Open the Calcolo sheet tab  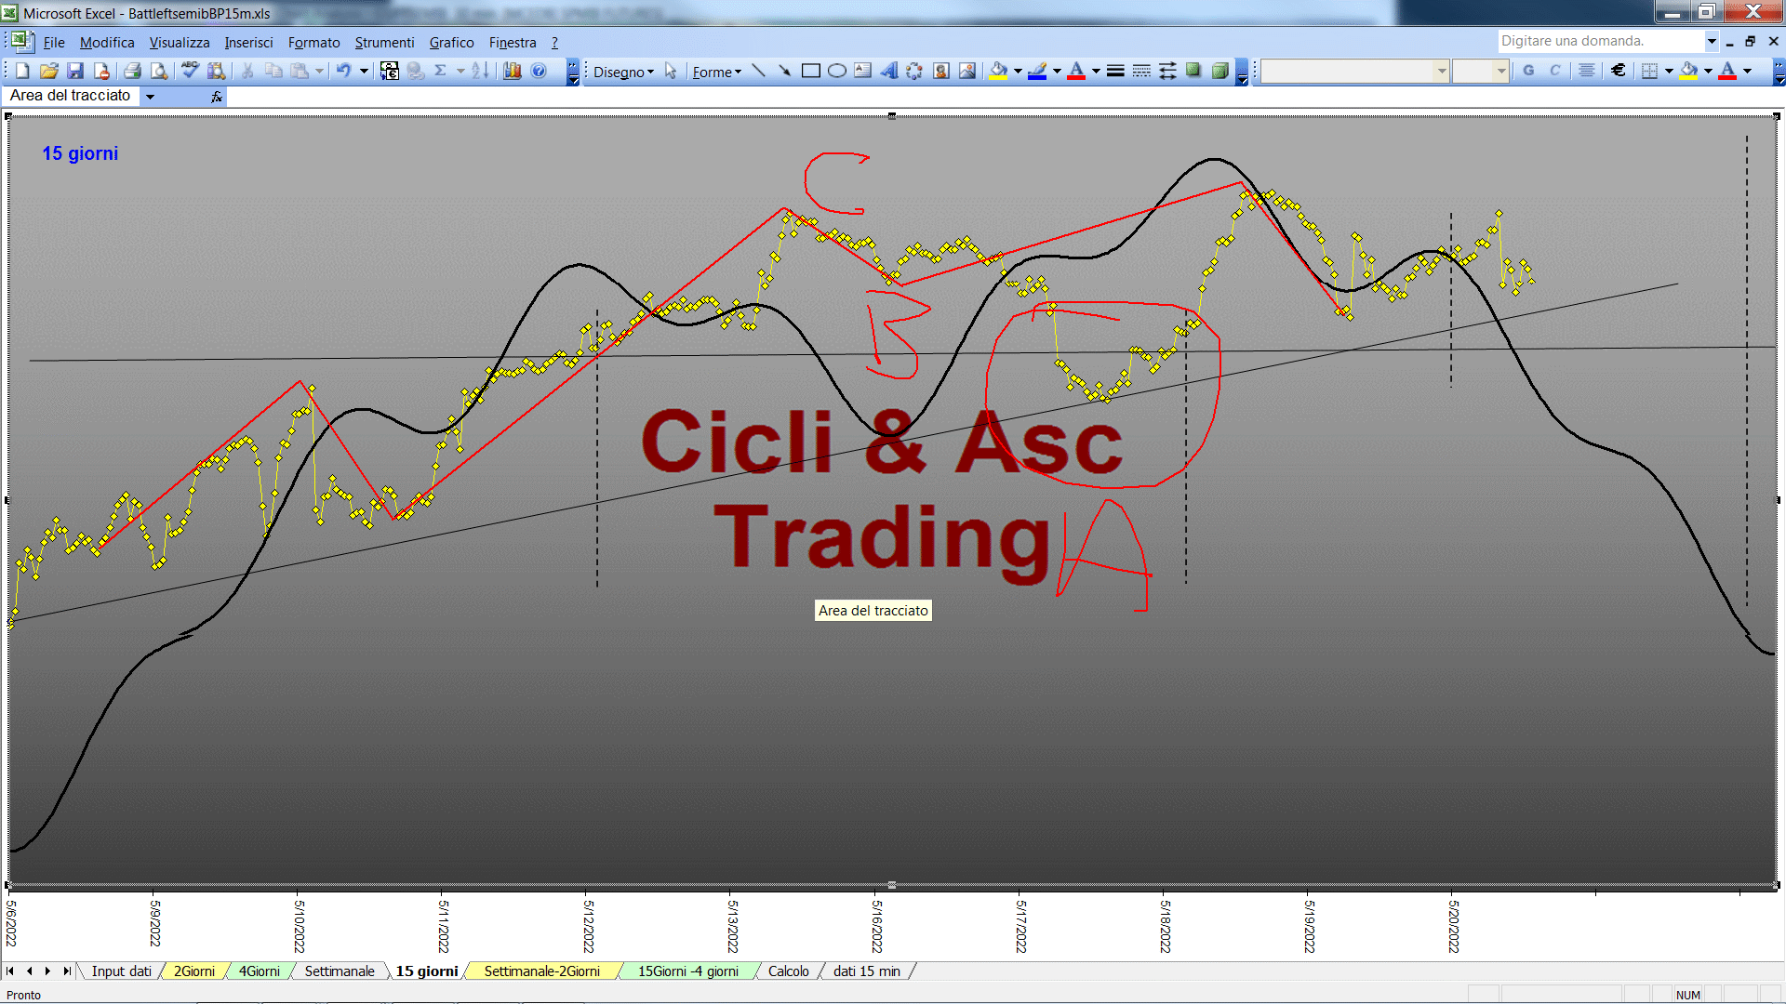[789, 971]
